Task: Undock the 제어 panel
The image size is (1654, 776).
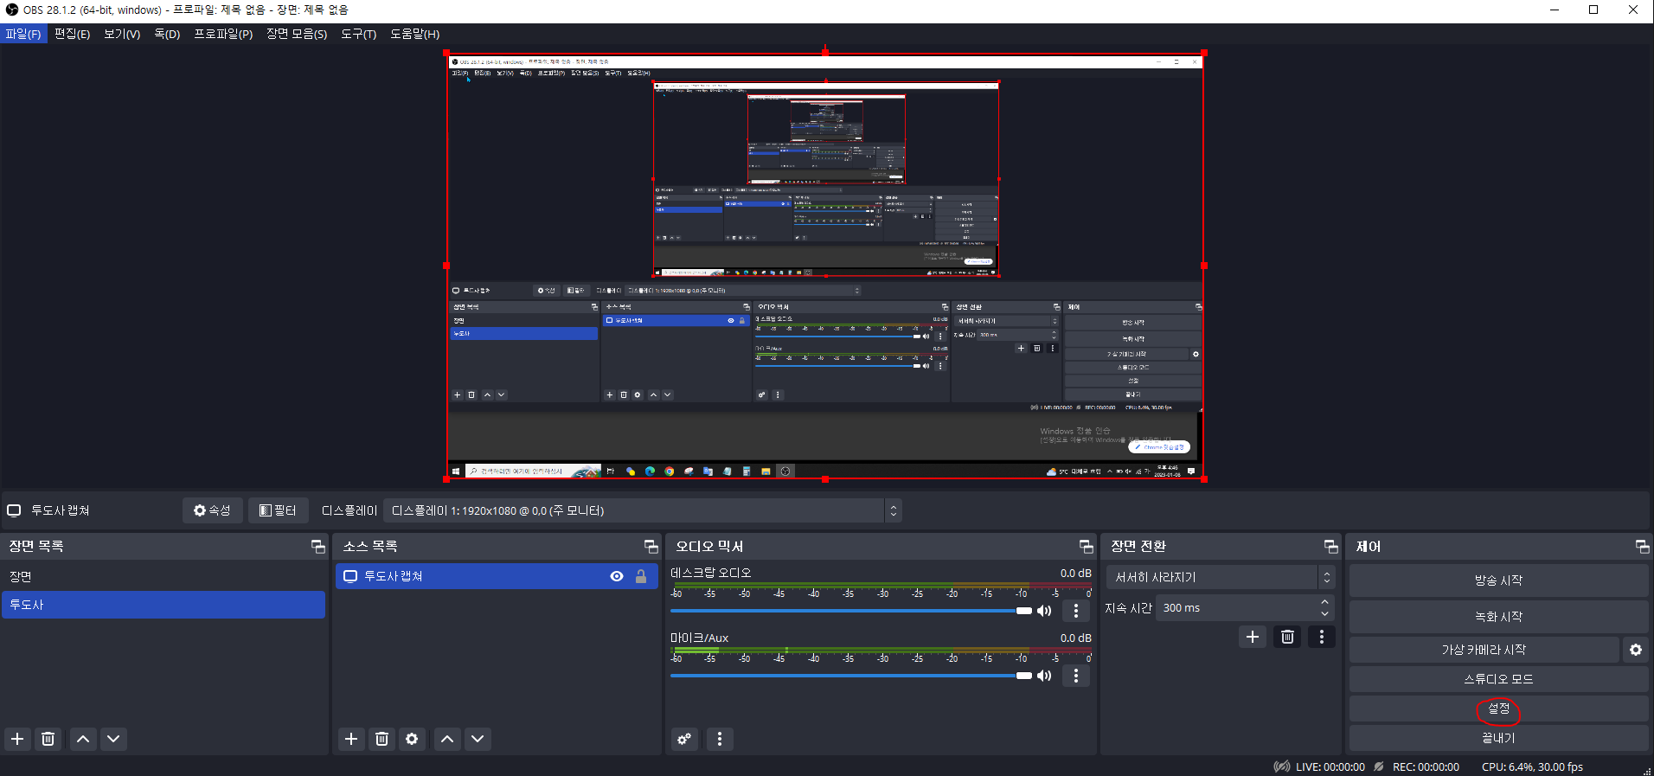Action: 1642,547
